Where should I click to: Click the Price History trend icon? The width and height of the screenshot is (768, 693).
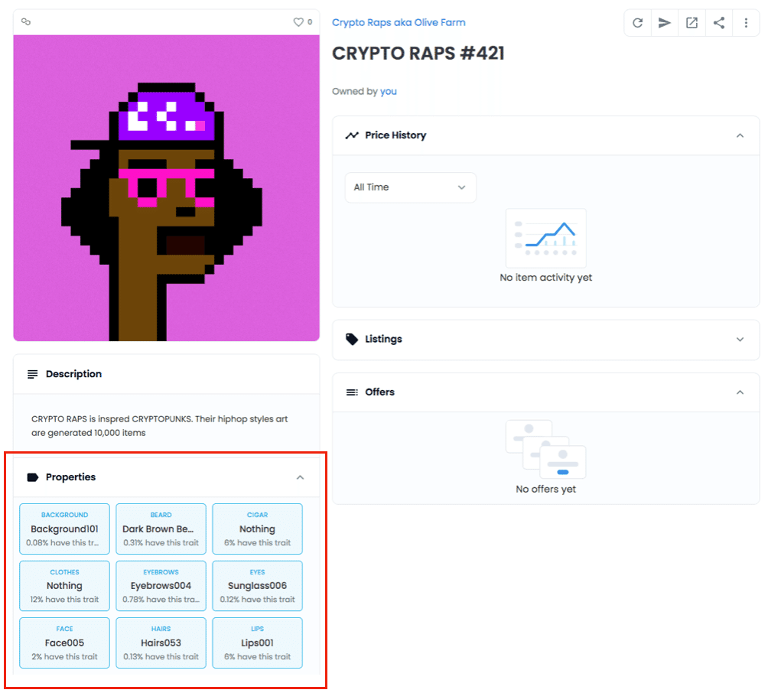pos(352,135)
